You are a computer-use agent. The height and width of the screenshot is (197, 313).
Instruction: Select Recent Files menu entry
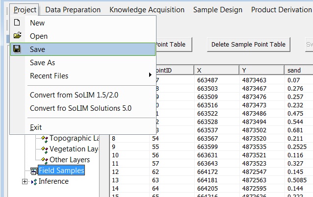pyautogui.click(x=83, y=76)
